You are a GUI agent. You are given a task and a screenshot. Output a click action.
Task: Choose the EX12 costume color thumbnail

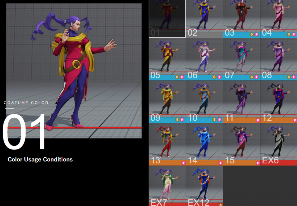coord(204,186)
